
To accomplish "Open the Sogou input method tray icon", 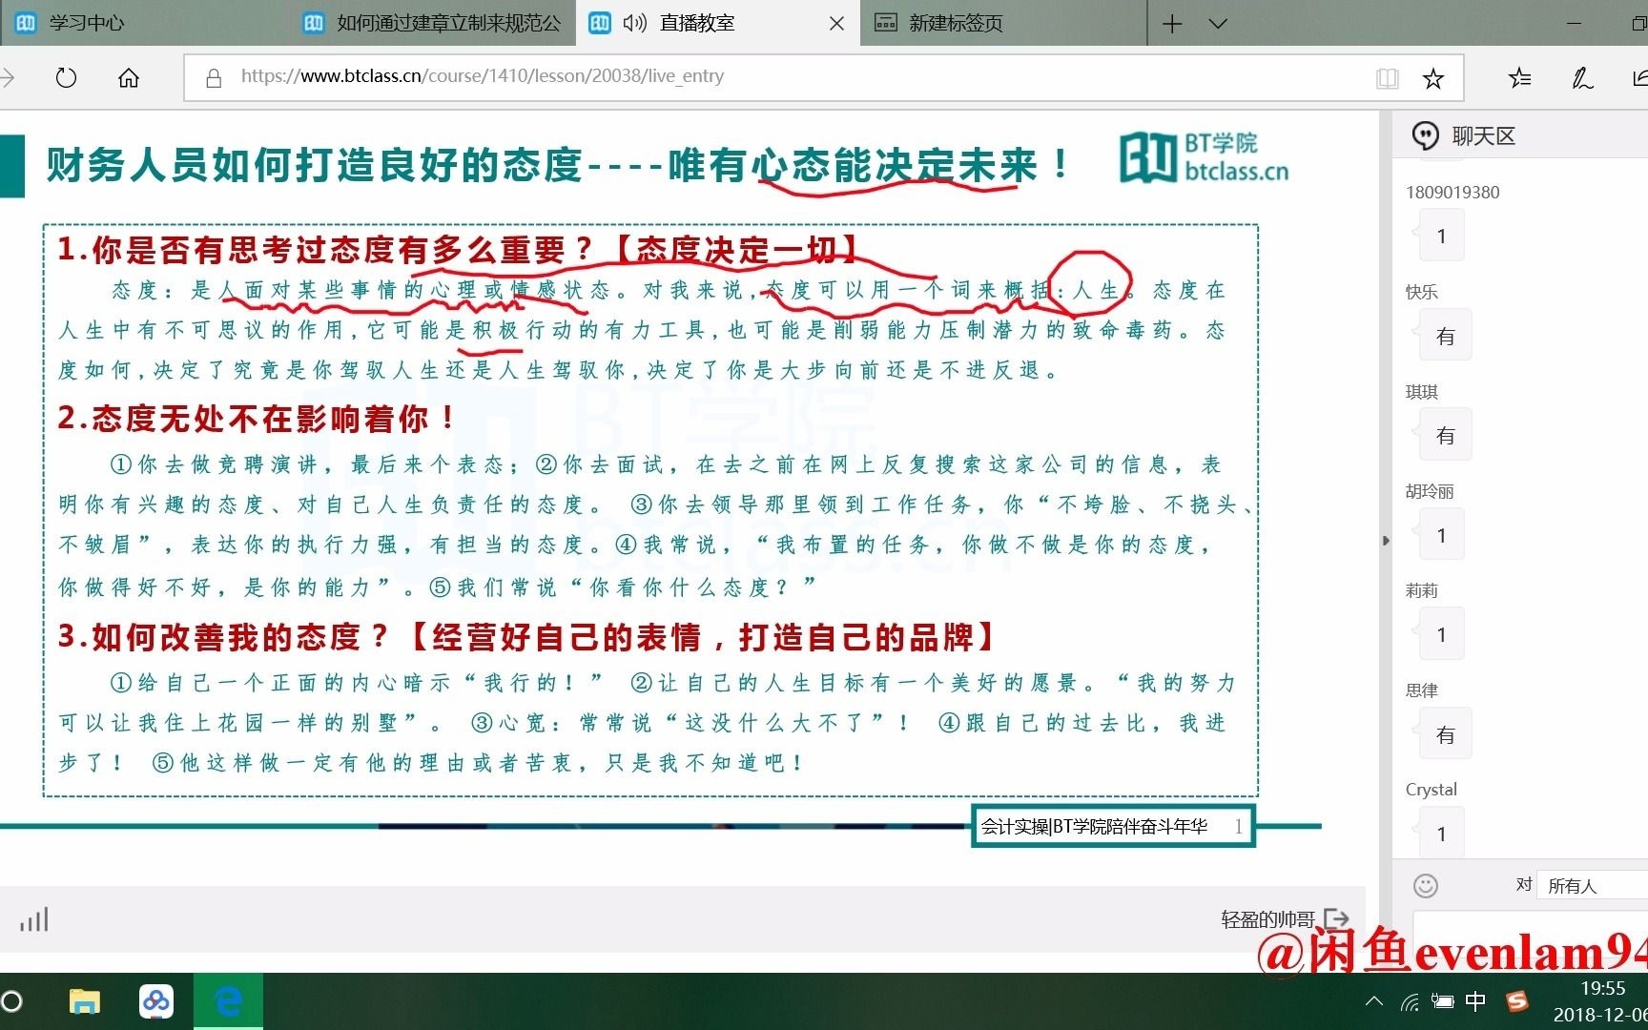I will point(1516,1001).
